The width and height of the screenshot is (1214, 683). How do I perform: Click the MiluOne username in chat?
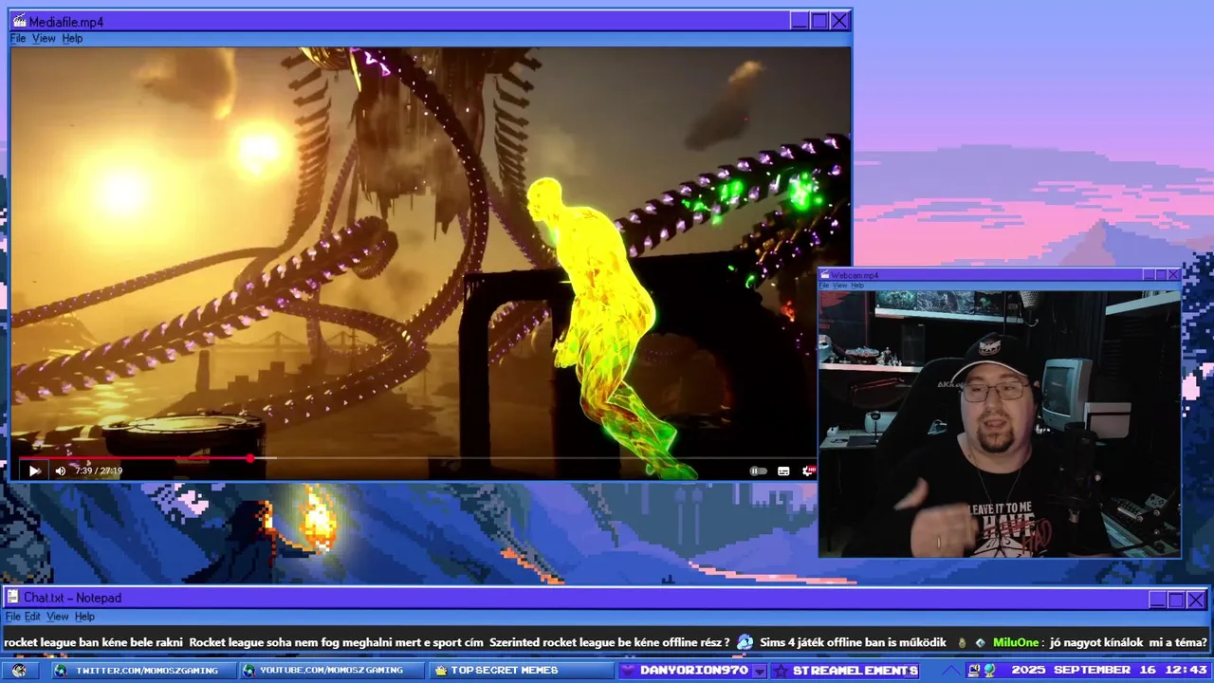click(1017, 642)
